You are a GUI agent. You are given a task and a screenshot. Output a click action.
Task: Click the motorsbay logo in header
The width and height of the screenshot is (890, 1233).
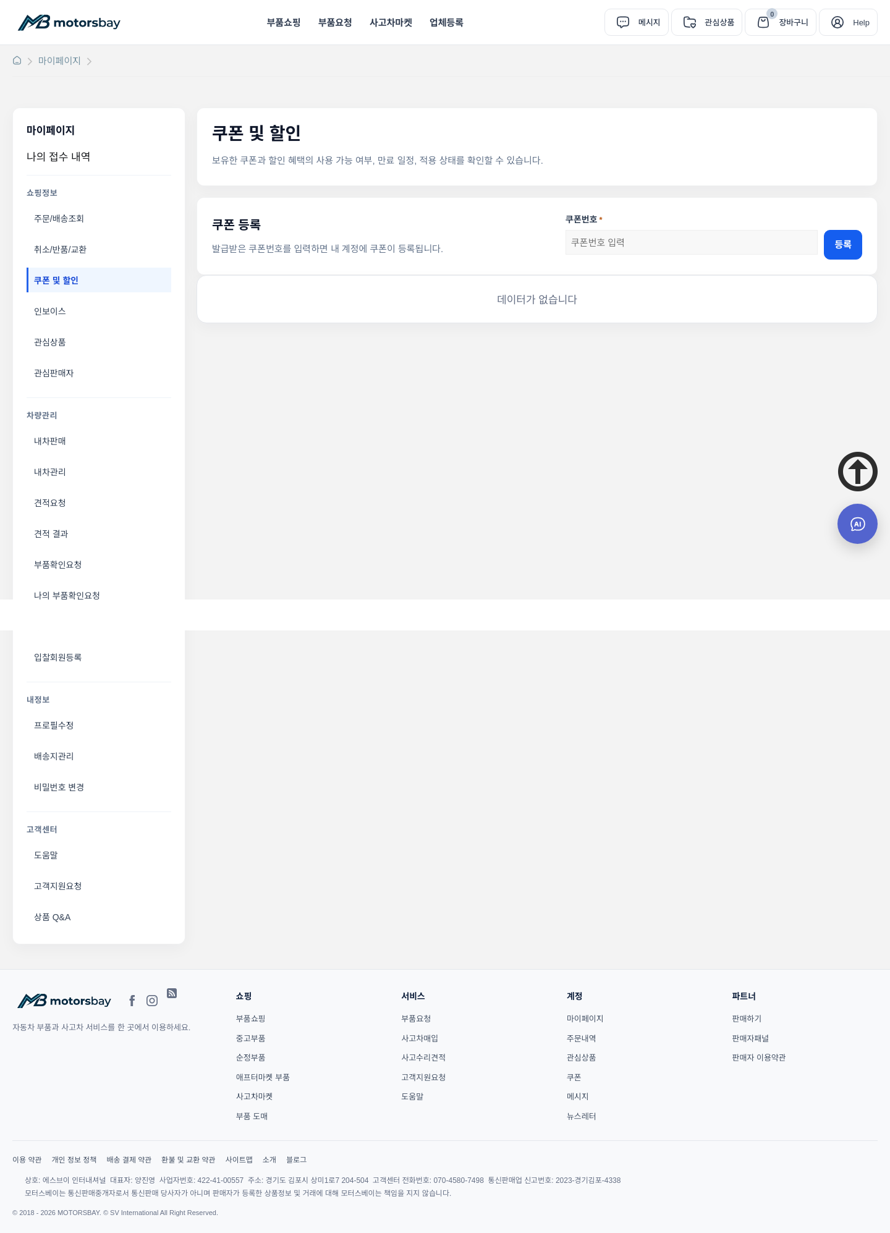[x=69, y=22]
